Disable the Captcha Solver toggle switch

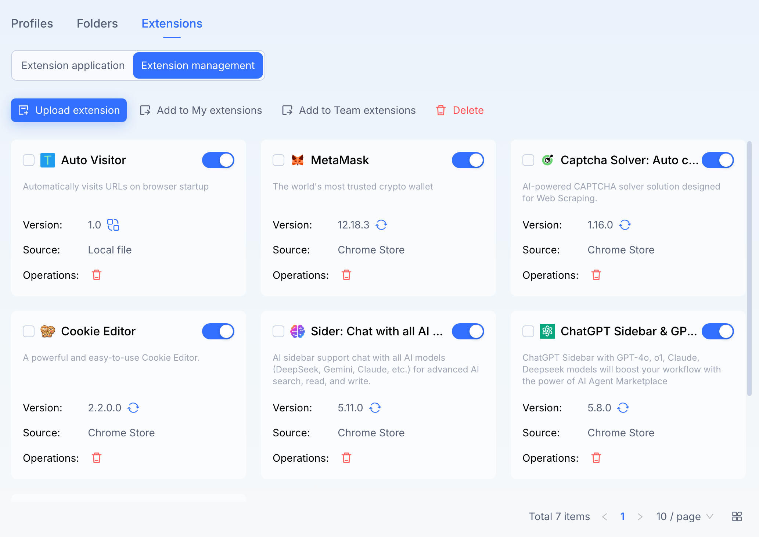tap(718, 160)
